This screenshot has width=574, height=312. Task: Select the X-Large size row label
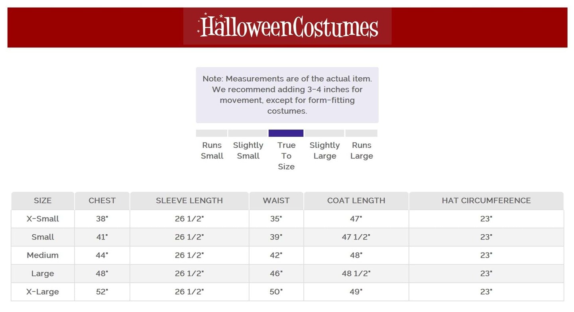point(43,292)
